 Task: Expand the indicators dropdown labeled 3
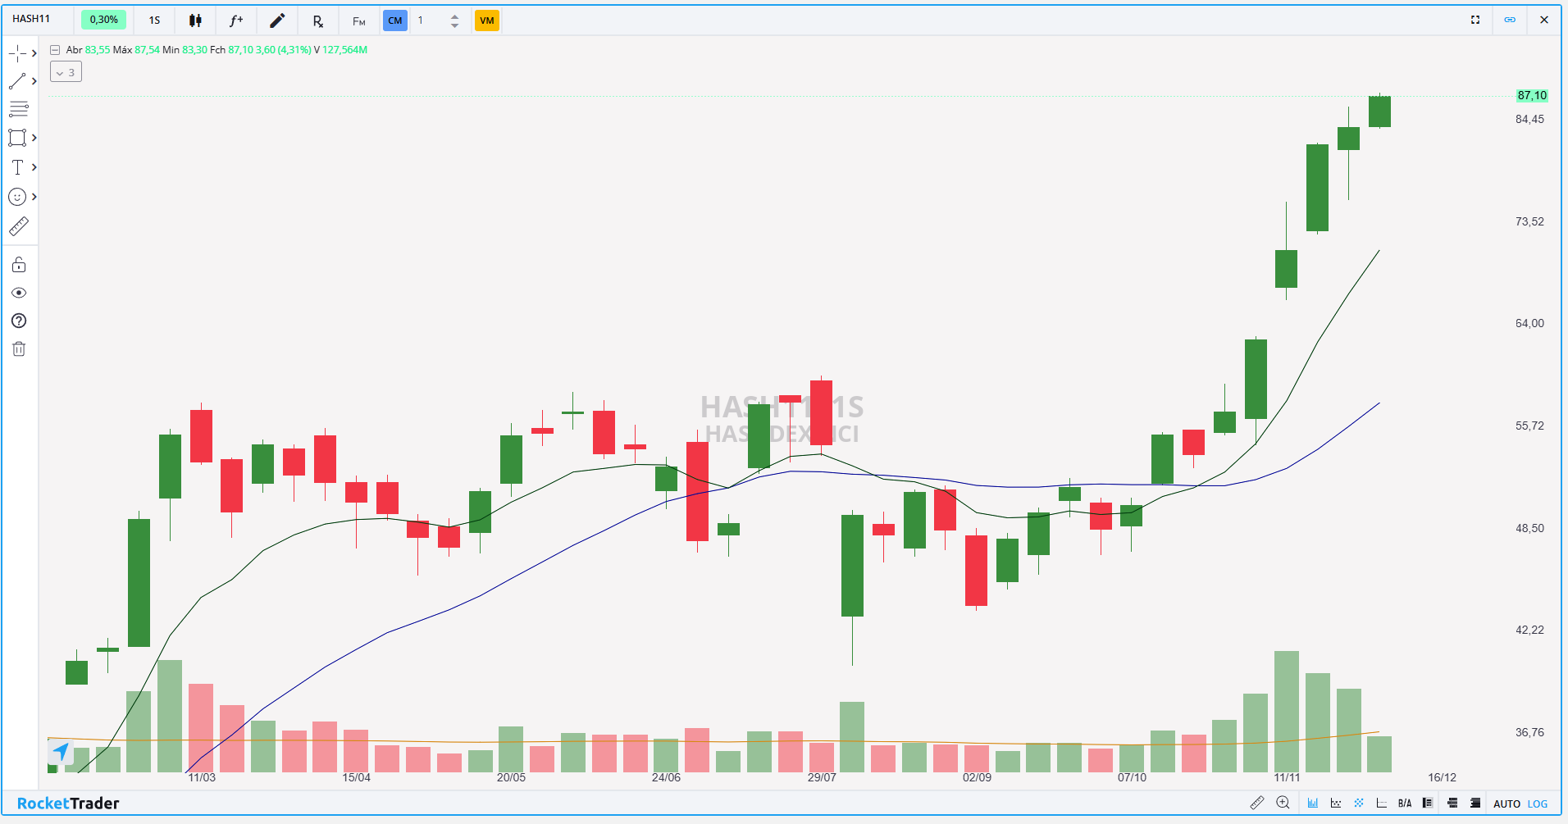(x=66, y=71)
